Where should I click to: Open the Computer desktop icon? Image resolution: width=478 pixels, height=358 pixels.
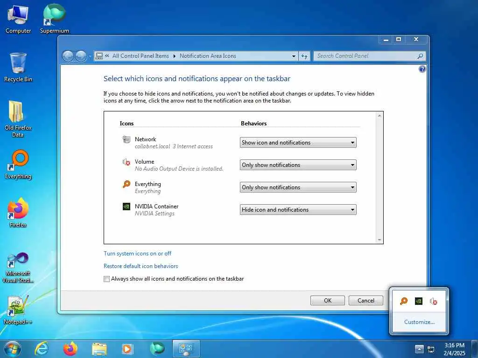click(x=18, y=20)
